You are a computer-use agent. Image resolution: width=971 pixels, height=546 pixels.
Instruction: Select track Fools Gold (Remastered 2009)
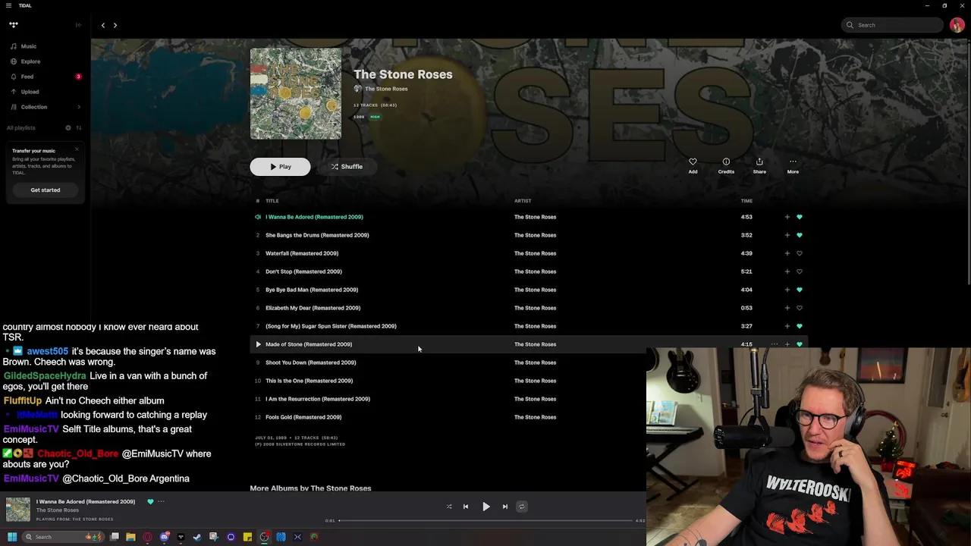coord(303,417)
